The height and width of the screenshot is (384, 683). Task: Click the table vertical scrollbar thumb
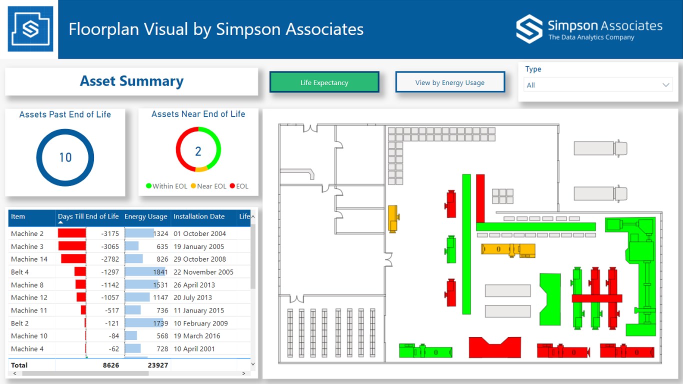253,256
